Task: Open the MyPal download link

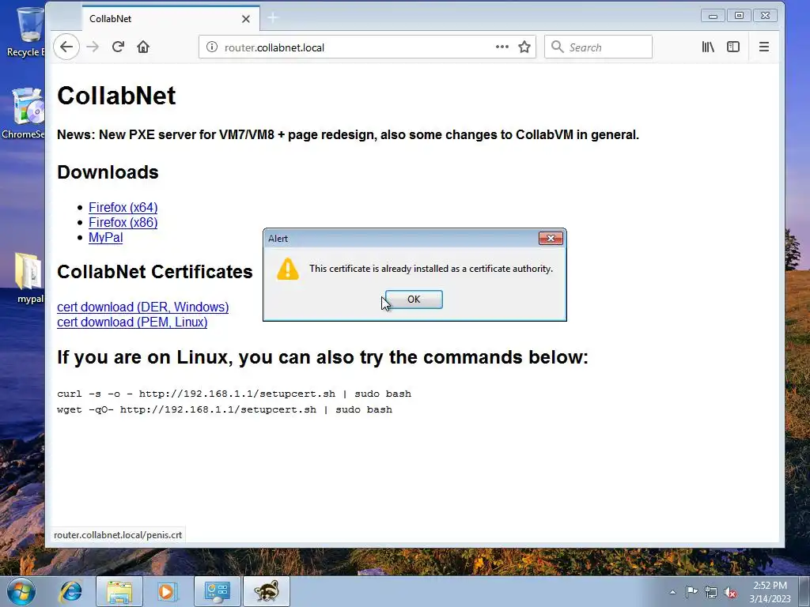Action: point(105,237)
